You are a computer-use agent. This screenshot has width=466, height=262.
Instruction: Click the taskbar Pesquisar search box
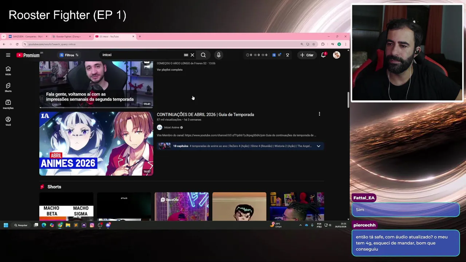pyautogui.click(x=21, y=225)
